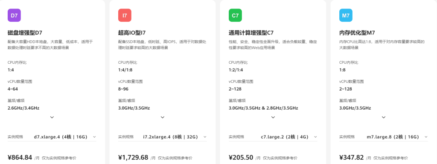The image size is (437, 164).
Task: Click the ¥205.50 price in C7 card
Action: pos(241,158)
